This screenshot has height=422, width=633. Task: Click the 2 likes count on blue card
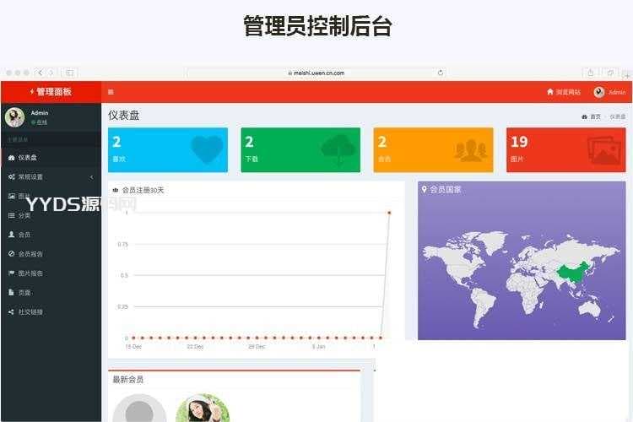pos(116,142)
